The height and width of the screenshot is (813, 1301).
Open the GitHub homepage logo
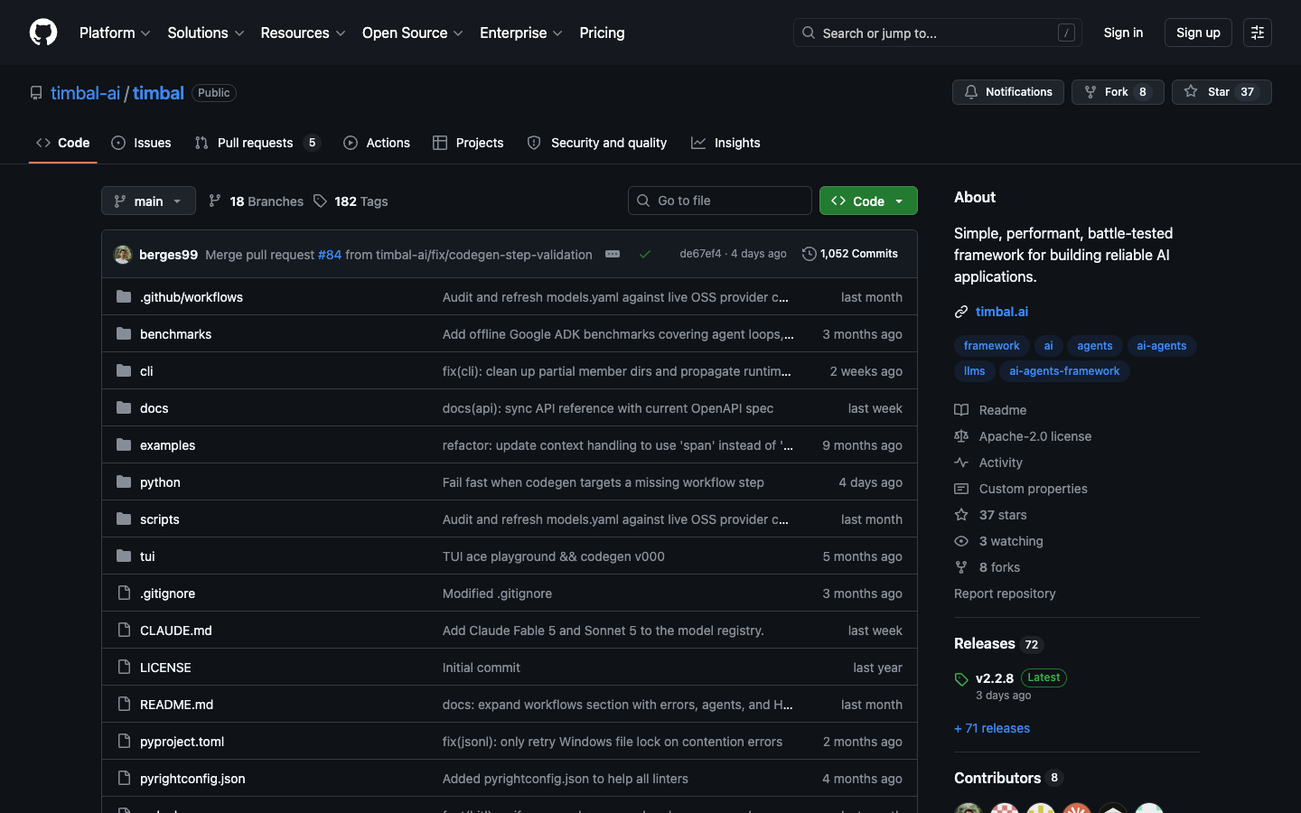[43, 33]
